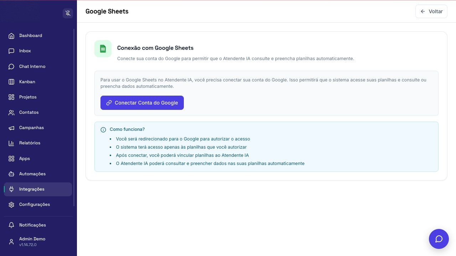
Task: View Relatórios from the sidebar
Action: 38,143
